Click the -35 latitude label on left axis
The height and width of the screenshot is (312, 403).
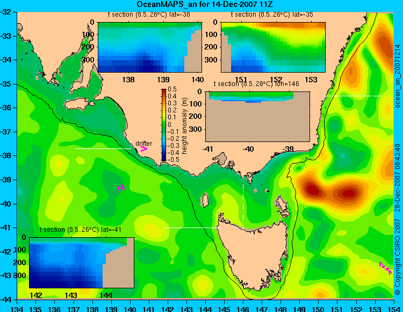(6, 84)
